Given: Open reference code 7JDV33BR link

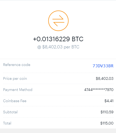Looking at the screenshot, I should [x=103, y=66].
